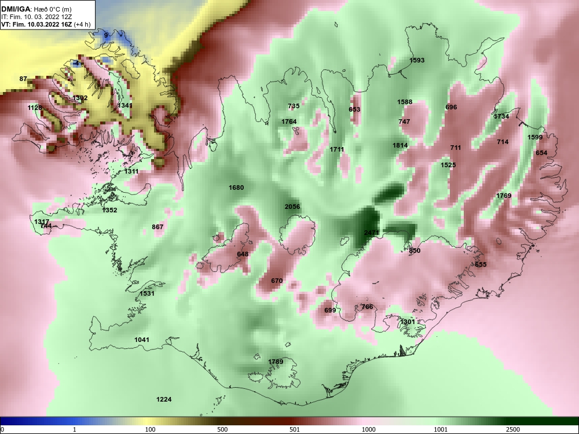Select the 501 tick on the color scale

pos(294,429)
